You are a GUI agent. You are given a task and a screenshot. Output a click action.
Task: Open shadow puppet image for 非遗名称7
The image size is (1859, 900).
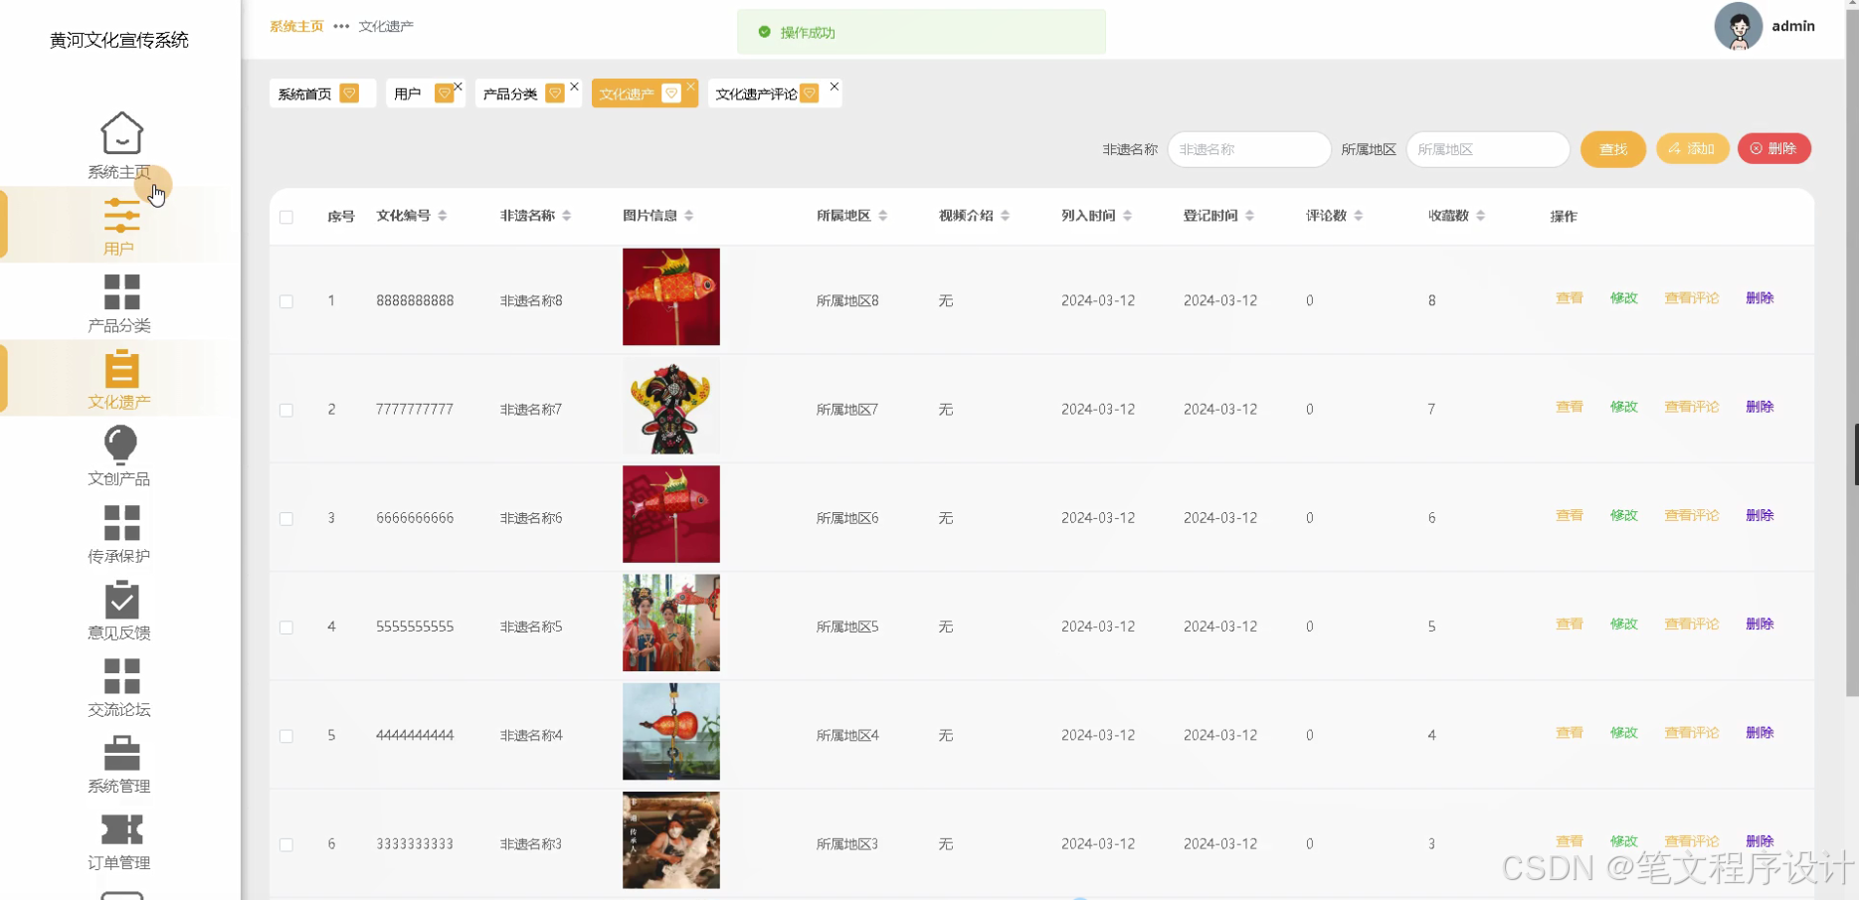click(671, 406)
